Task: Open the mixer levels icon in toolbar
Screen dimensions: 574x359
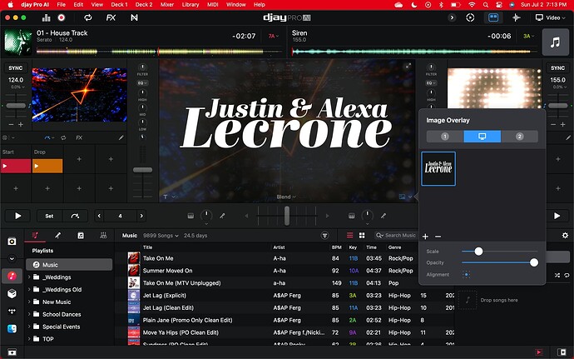Action: coord(46,17)
